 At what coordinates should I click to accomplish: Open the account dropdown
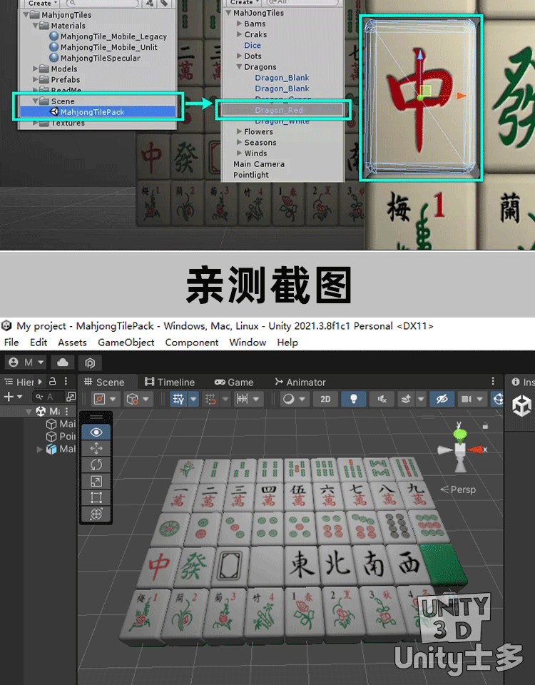(27, 362)
